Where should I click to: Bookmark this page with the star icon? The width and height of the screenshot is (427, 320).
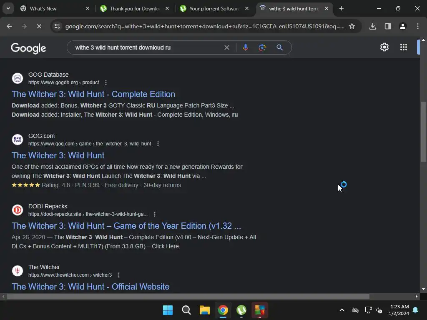click(x=352, y=26)
